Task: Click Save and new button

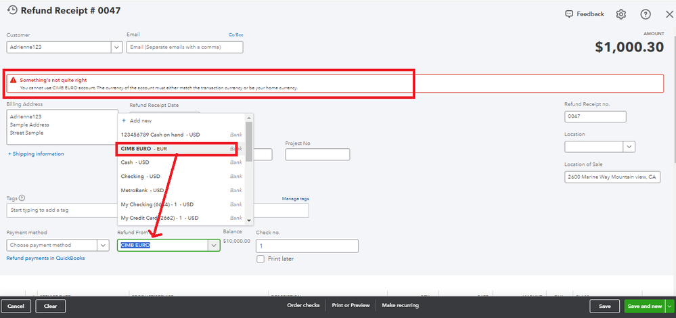Action: click(645, 306)
